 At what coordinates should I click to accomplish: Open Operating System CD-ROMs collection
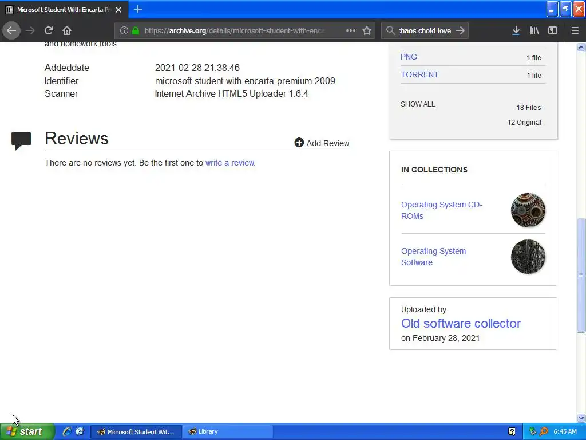tap(442, 210)
